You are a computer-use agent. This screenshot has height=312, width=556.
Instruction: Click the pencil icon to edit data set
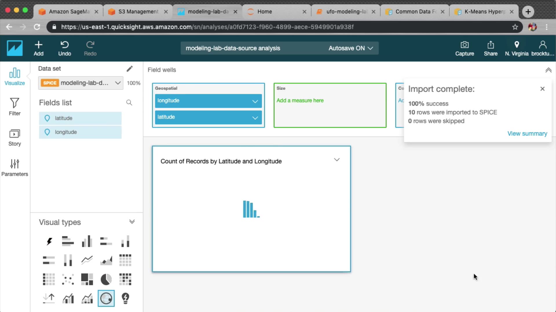click(x=129, y=69)
